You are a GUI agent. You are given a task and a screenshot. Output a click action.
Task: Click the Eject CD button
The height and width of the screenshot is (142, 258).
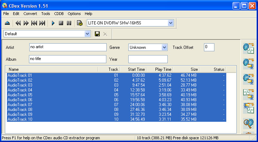coord(7,23)
